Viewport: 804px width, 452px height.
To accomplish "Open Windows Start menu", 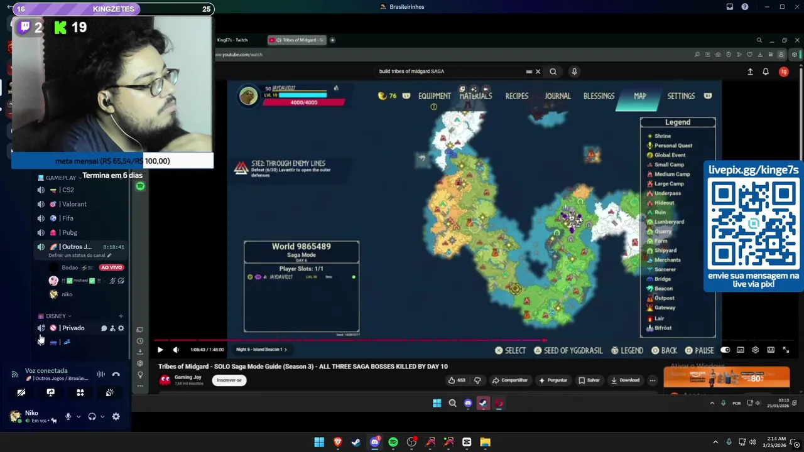I will [x=319, y=442].
